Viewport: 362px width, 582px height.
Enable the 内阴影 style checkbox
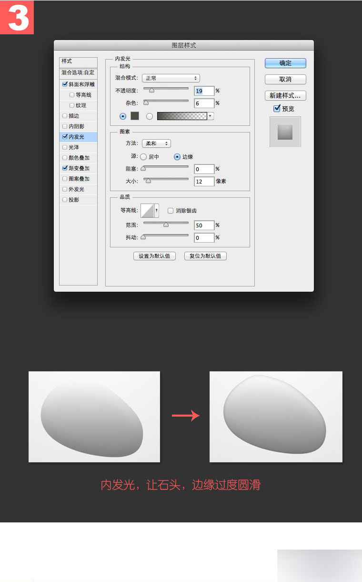coord(65,126)
